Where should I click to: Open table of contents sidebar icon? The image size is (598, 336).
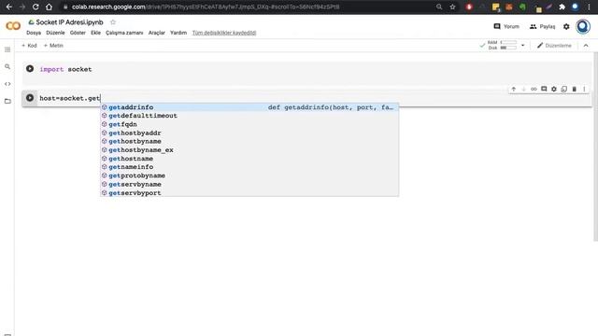(x=7, y=49)
